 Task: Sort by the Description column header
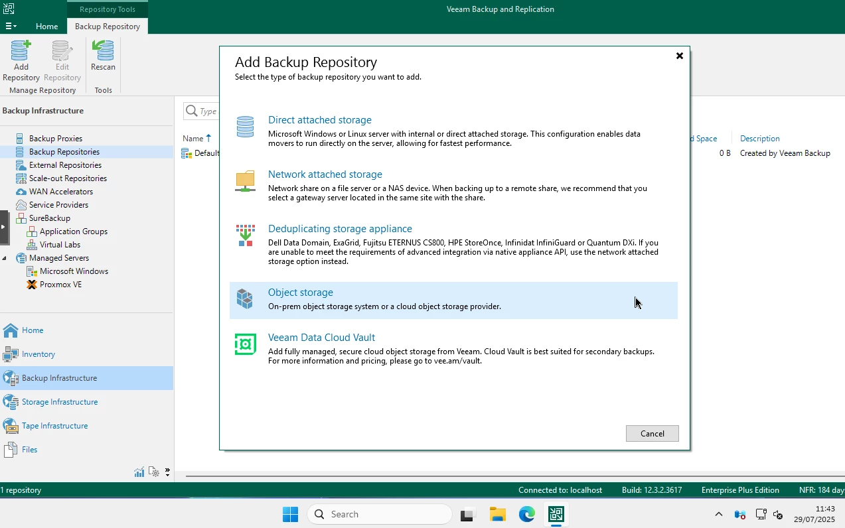tap(760, 139)
